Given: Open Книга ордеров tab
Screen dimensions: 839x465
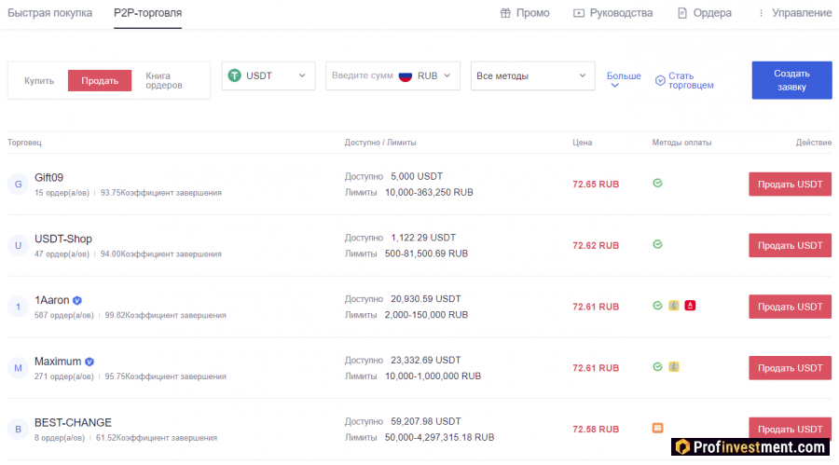Looking at the screenshot, I should tap(164, 81).
